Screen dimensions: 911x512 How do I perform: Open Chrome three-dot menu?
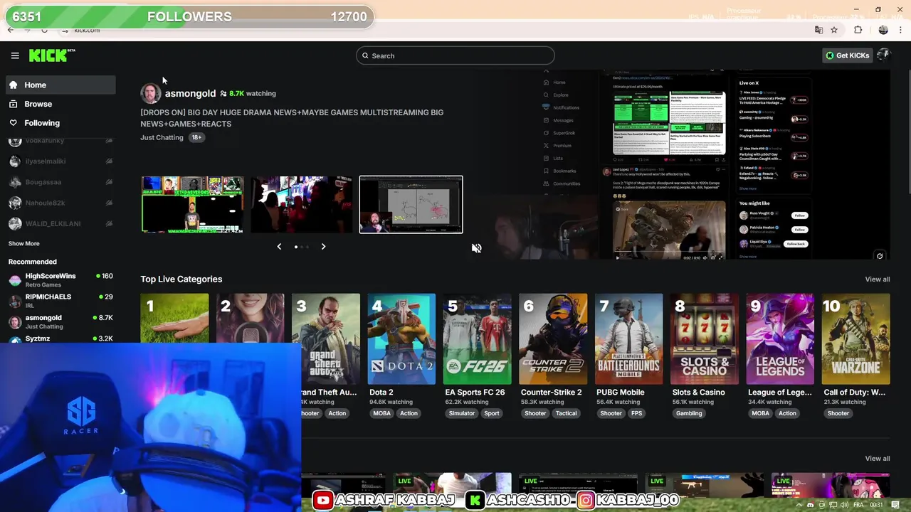tap(901, 30)
